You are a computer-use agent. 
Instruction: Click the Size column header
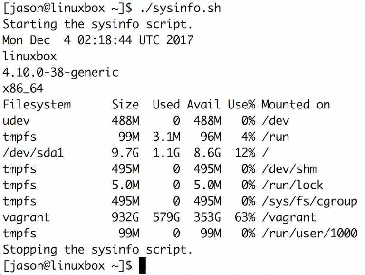click(125, 105)
